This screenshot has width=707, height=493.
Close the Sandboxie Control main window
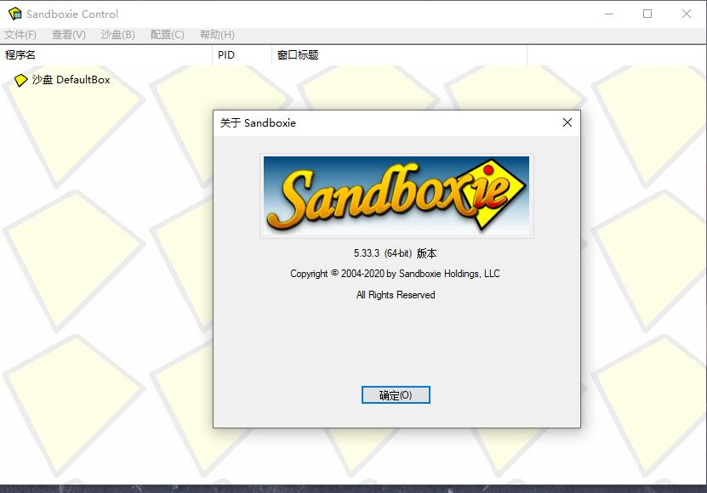coord(687,14)
